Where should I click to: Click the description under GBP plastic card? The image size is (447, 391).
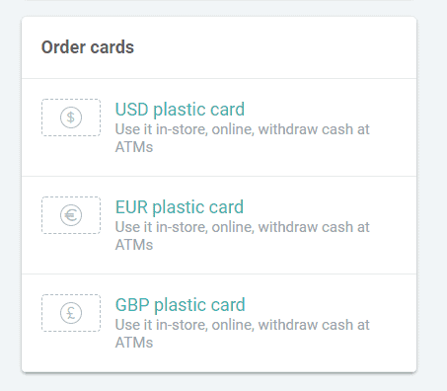point(243,334)
